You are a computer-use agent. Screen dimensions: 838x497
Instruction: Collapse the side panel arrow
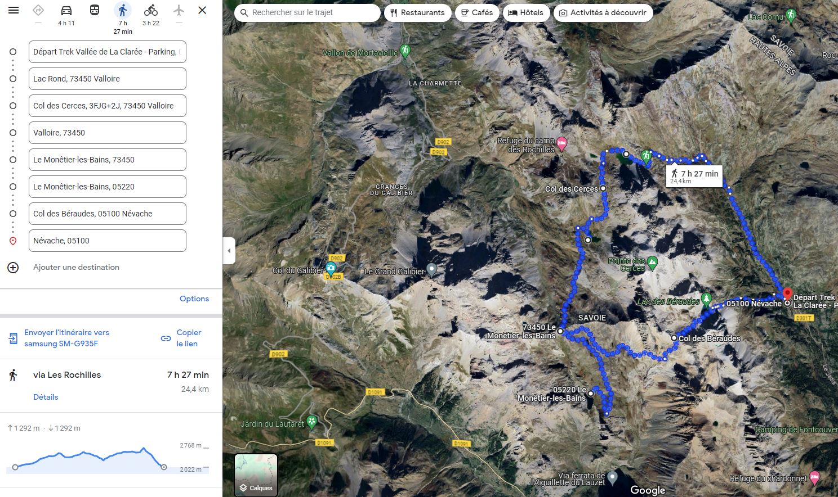(x=229, y=251)
